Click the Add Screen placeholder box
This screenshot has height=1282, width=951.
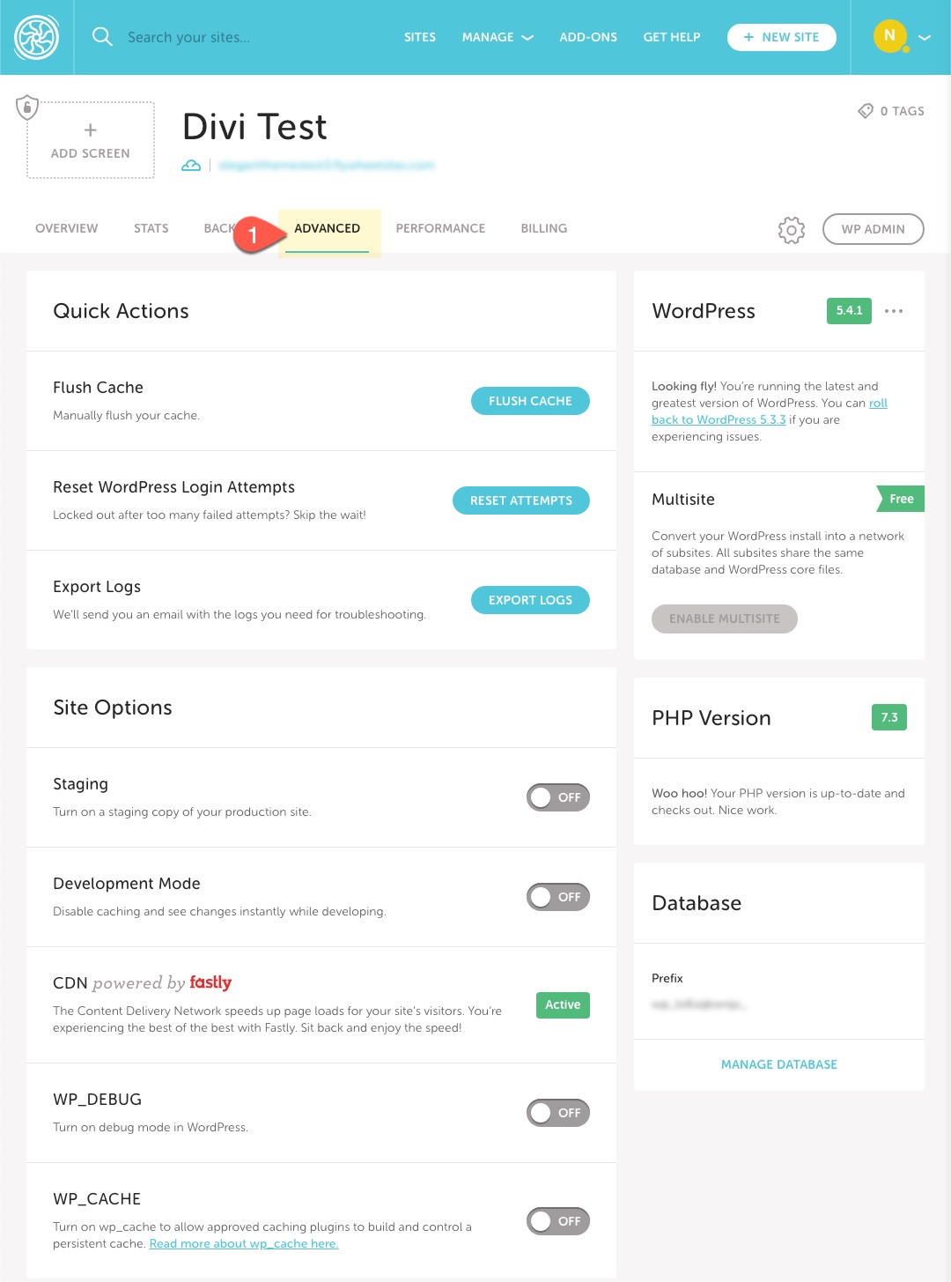tap(91, 141)
